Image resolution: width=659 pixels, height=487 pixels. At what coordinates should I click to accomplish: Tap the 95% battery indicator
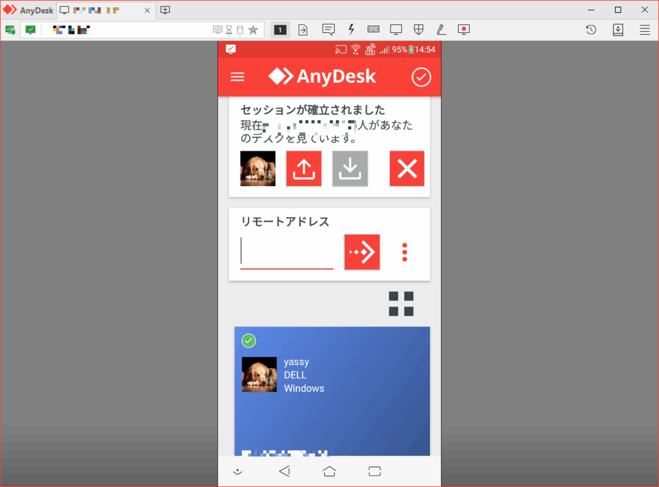(x=403, y=49)
